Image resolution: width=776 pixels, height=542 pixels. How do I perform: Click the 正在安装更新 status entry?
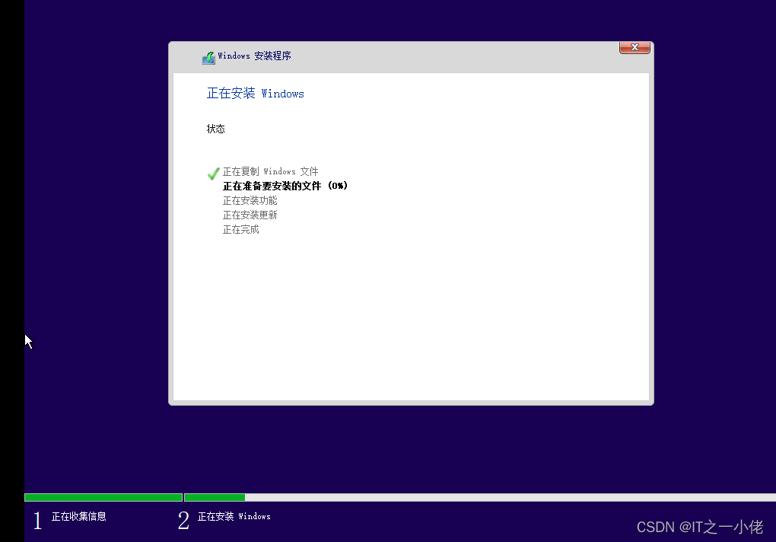tap(250, 215)
